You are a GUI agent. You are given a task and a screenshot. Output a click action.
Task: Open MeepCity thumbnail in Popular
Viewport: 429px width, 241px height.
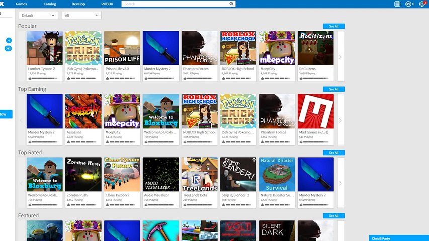(277, 48)
